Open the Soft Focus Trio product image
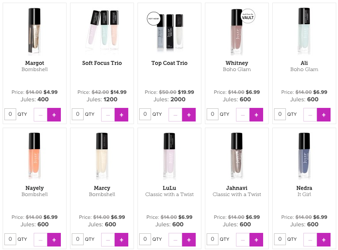Image resolution: width=338 pixels, height=250 pixels. click(102, 31)
